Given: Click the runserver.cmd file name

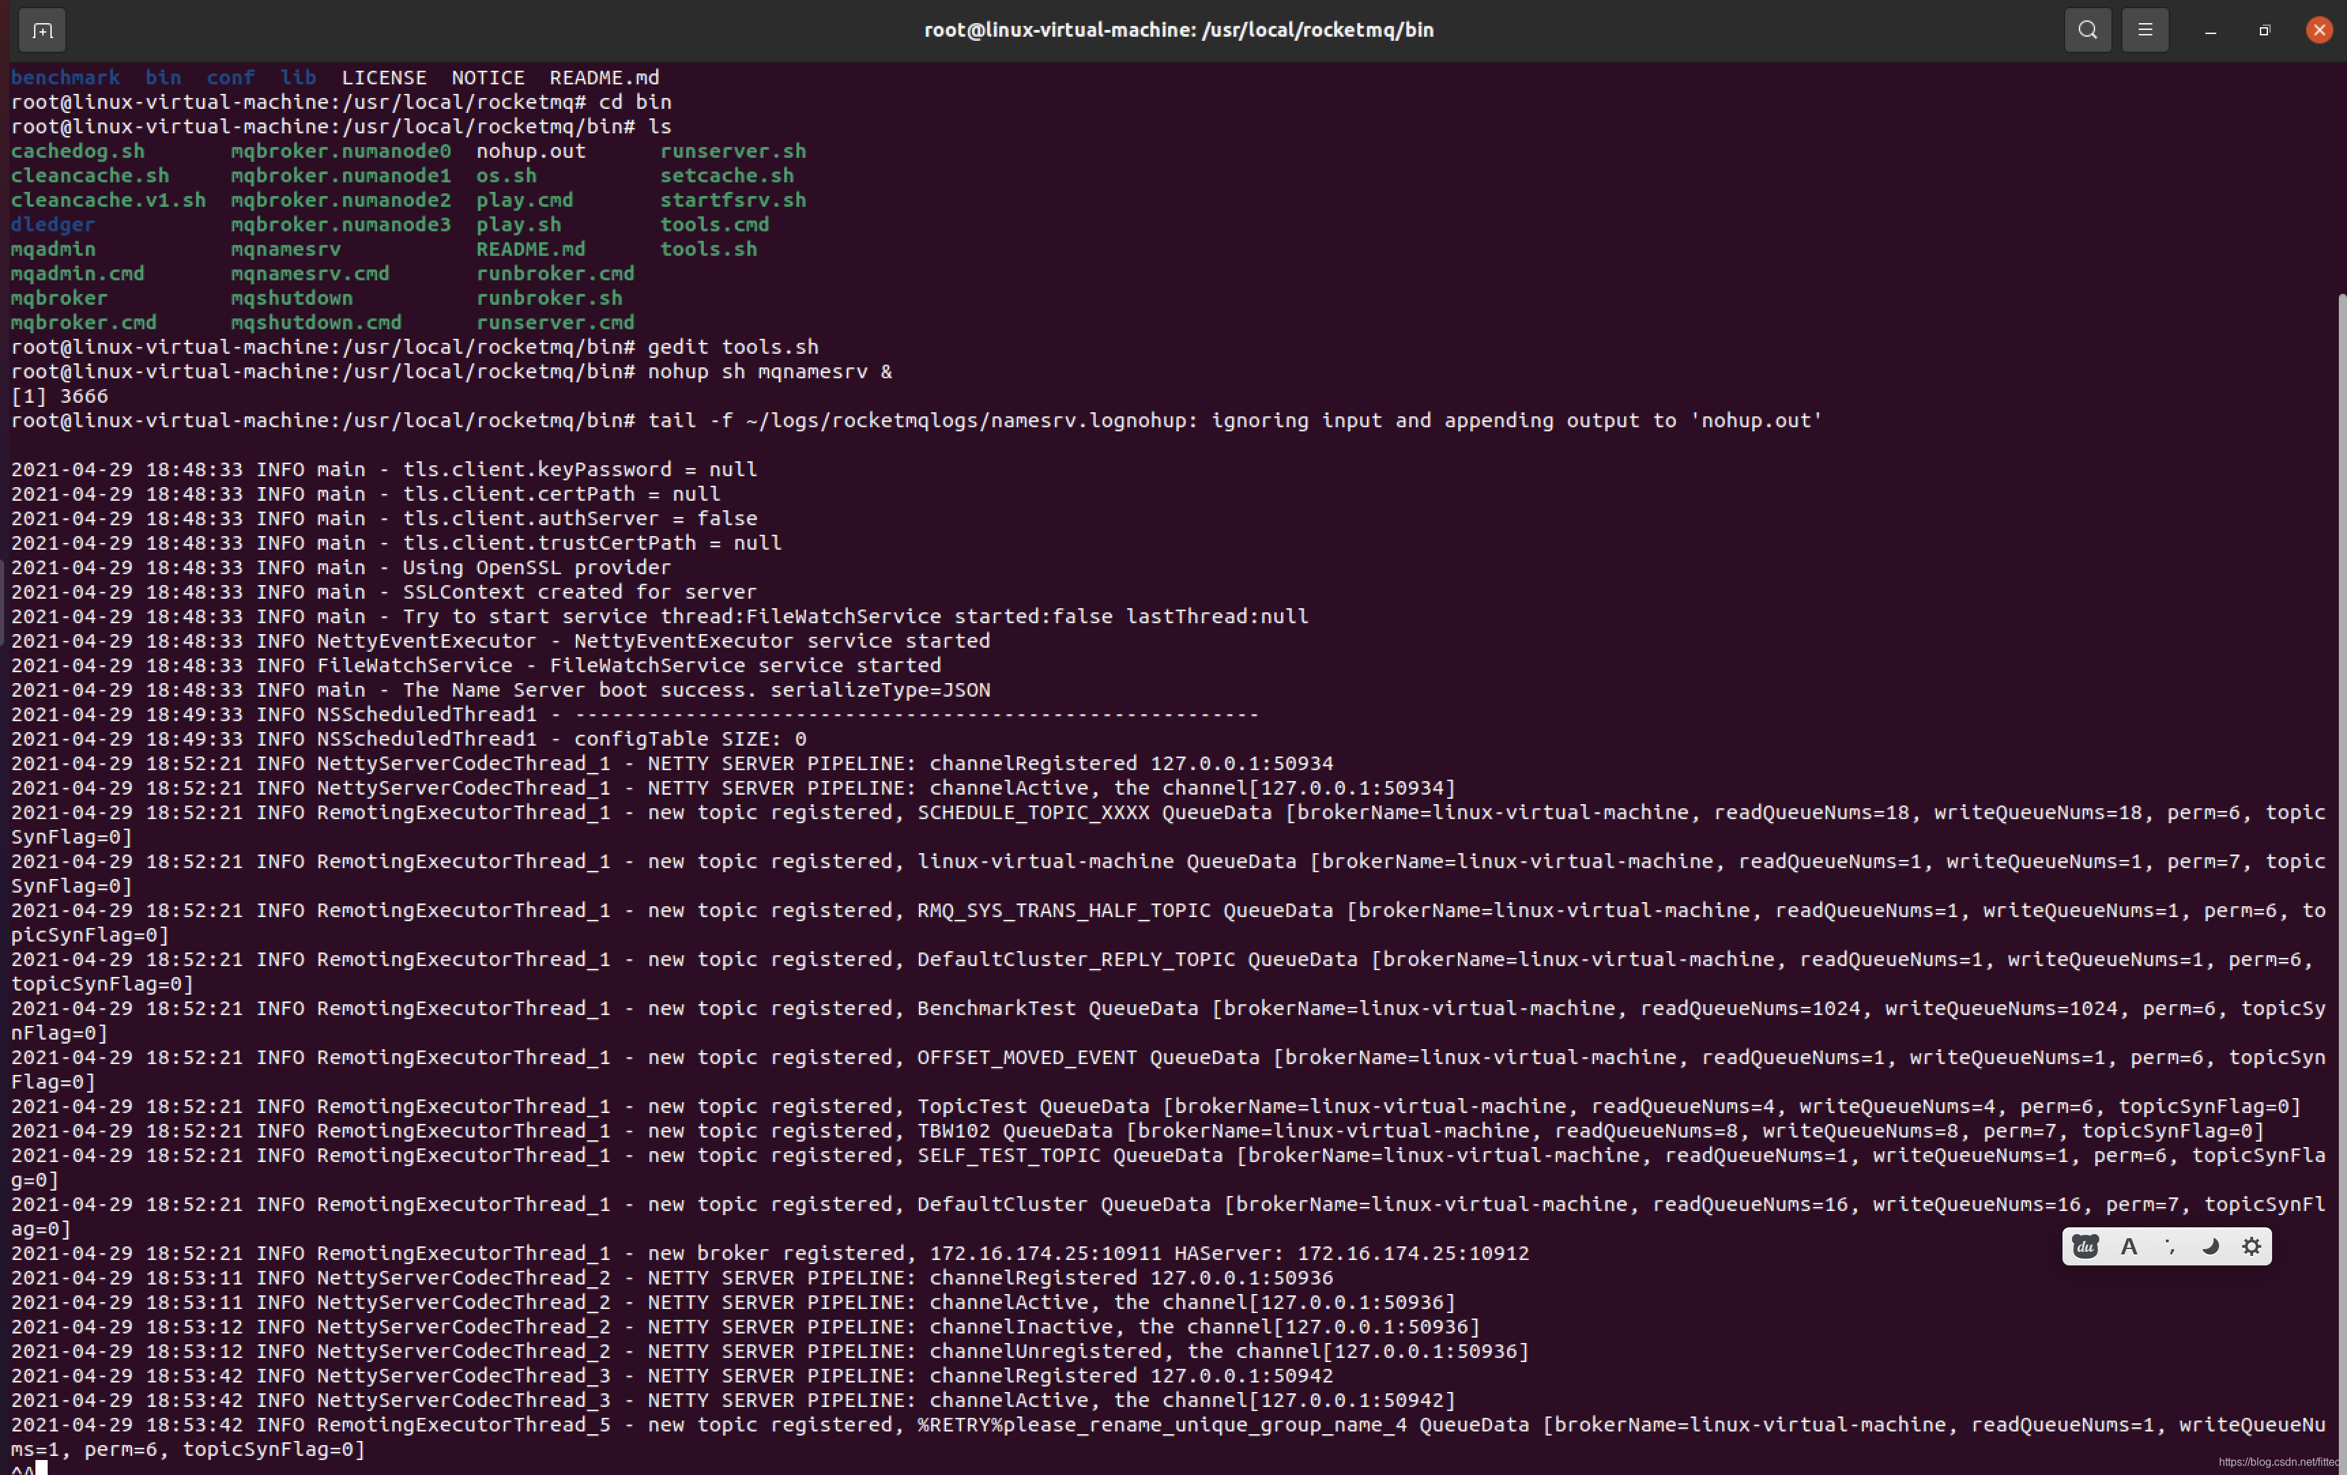Looking at the screenshot, I should point(555,322).
